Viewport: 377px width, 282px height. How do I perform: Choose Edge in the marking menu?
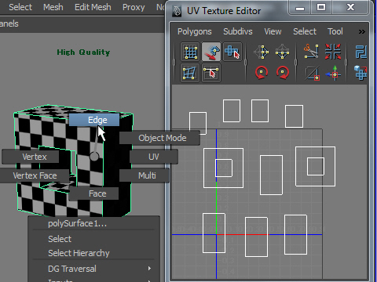(94, 120)
